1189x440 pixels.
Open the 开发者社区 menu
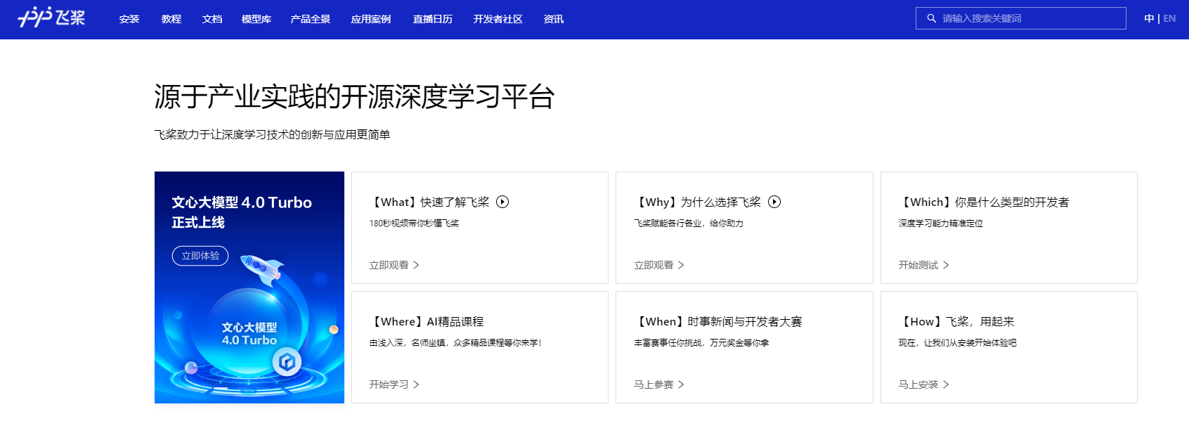[498, 19]
